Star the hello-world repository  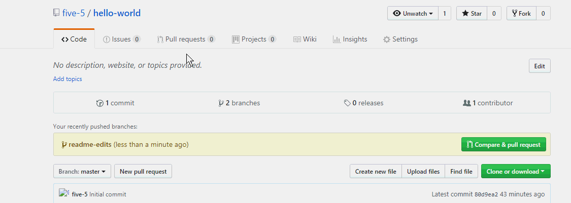point(472,14)
